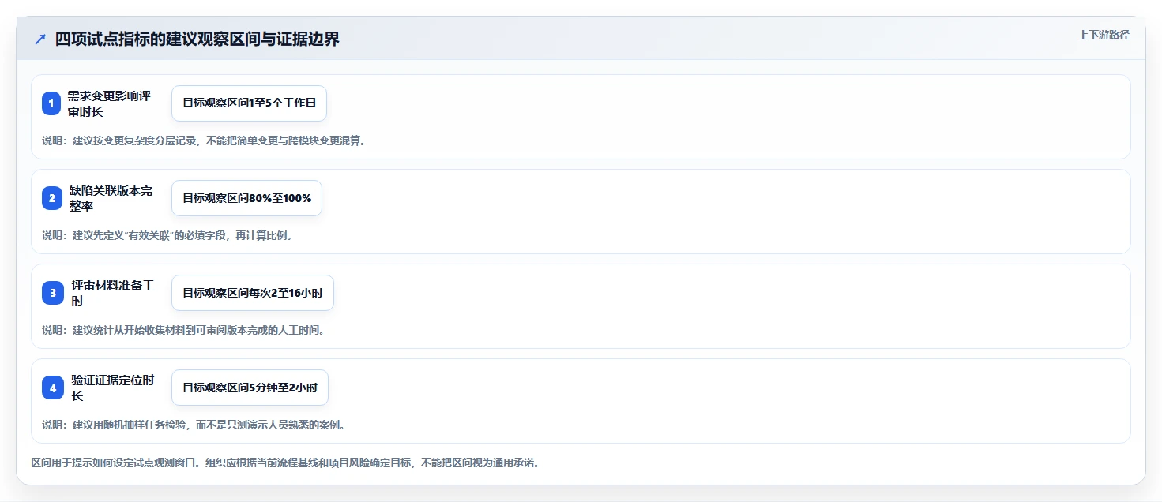This screenshot has height=502, width=1162.
Task: Click the number 4 badge for 验证证据定位时长
Action: [x=51, y=388]
